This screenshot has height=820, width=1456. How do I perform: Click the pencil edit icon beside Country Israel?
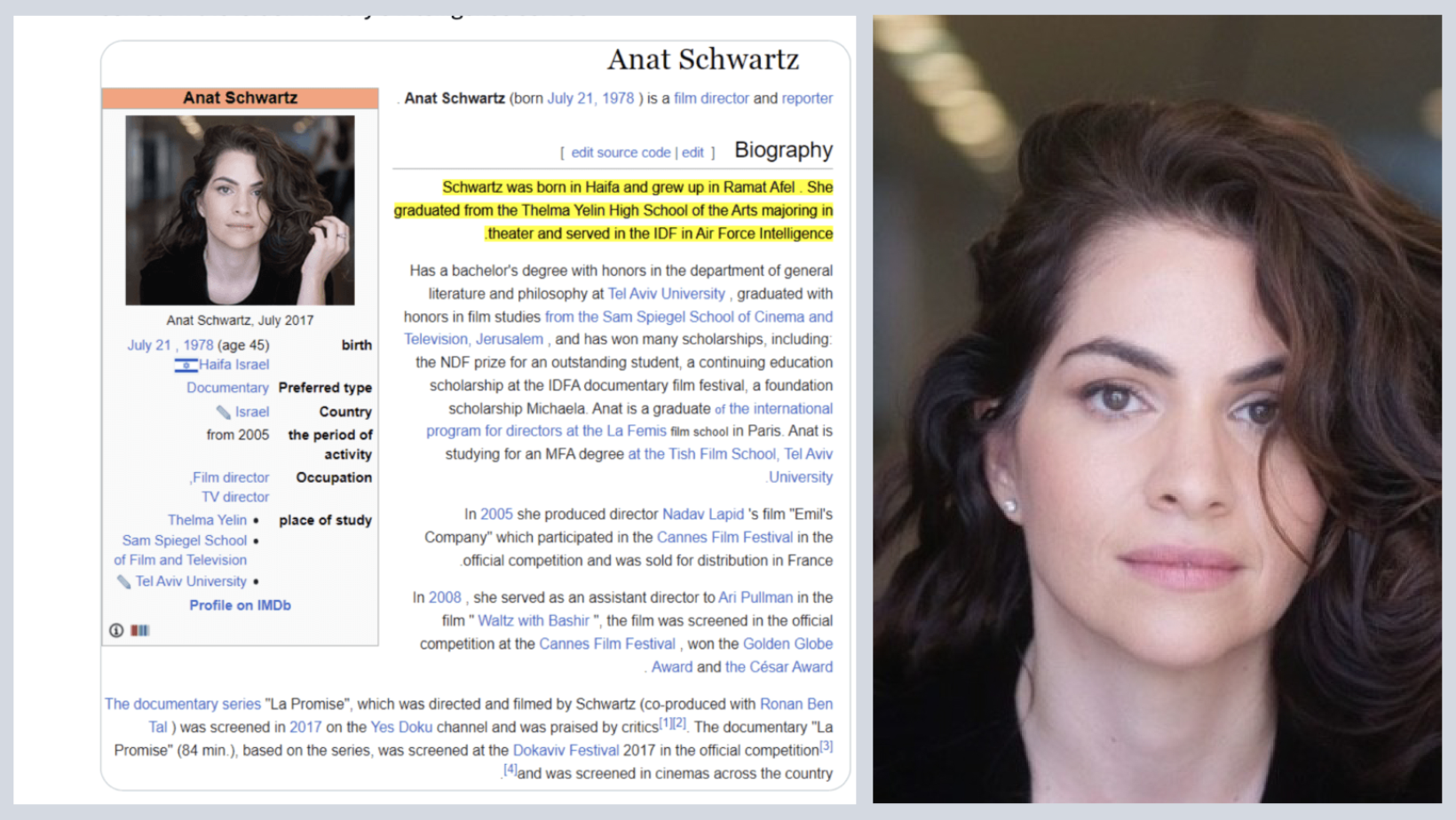click(223, 412)
